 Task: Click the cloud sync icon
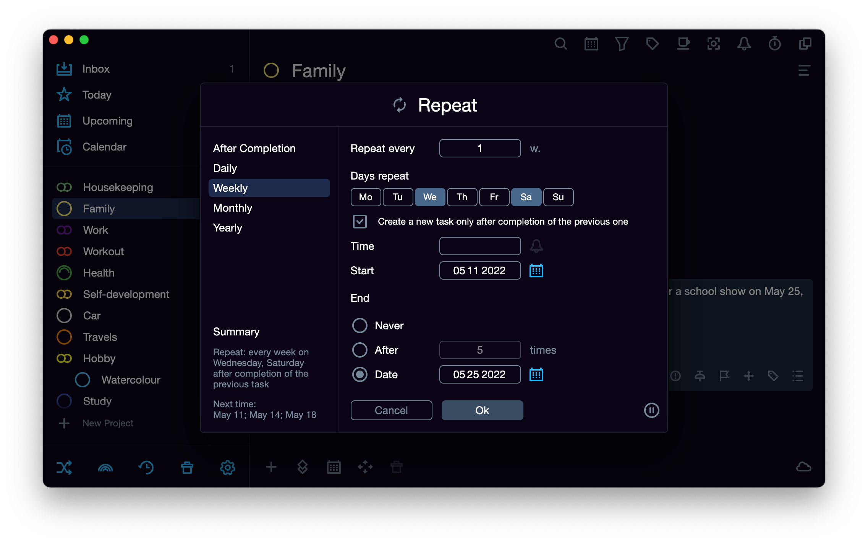(x=803, y=467)
